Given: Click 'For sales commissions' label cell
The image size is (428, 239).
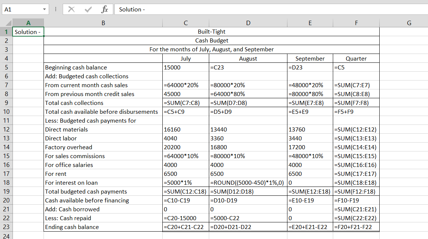Looking at the screenshot, I should 103,156.
